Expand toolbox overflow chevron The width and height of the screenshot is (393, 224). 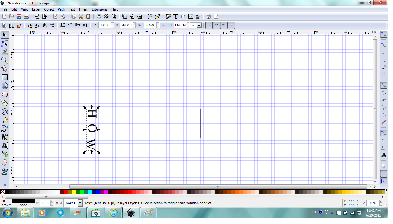pos(5,185)
